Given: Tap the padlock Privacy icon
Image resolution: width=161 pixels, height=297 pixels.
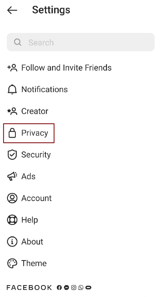Looking at the screenshot, I should point(12,133).
